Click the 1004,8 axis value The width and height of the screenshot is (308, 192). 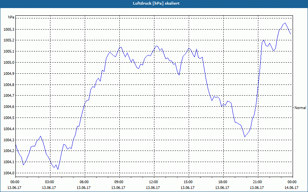tap(8, 85)
